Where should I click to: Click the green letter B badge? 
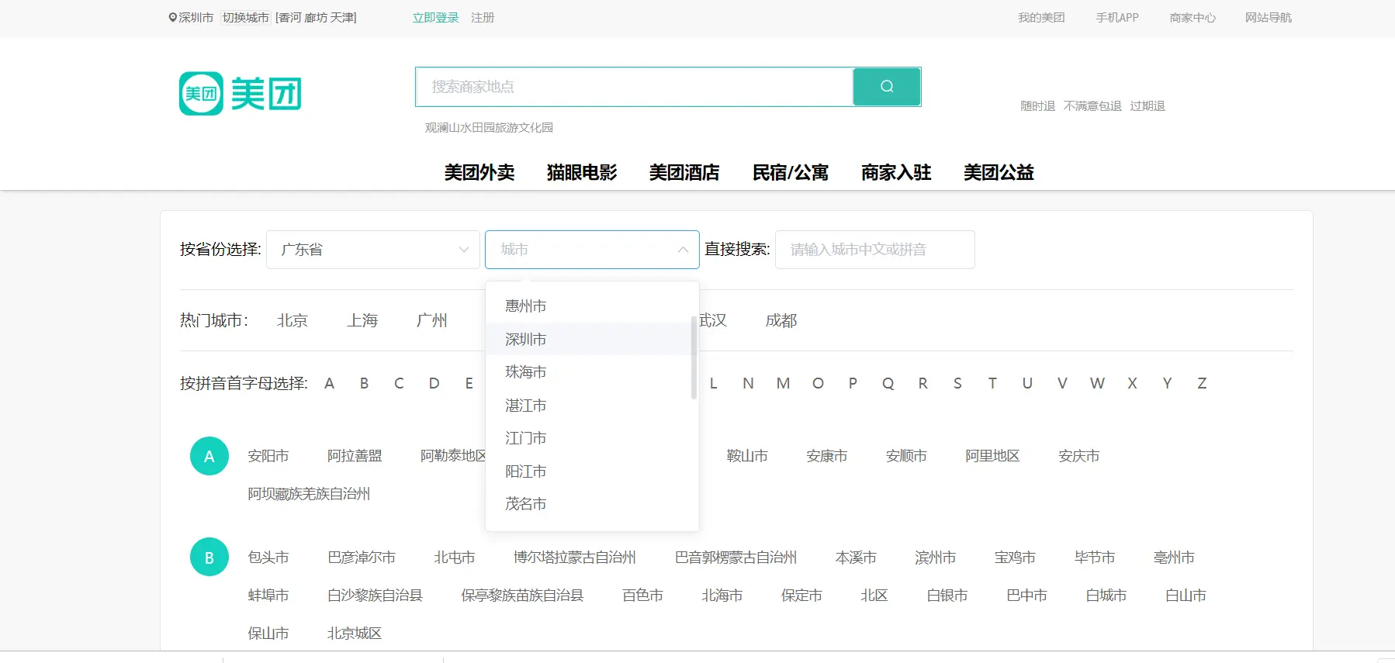[x=209, y=558]
